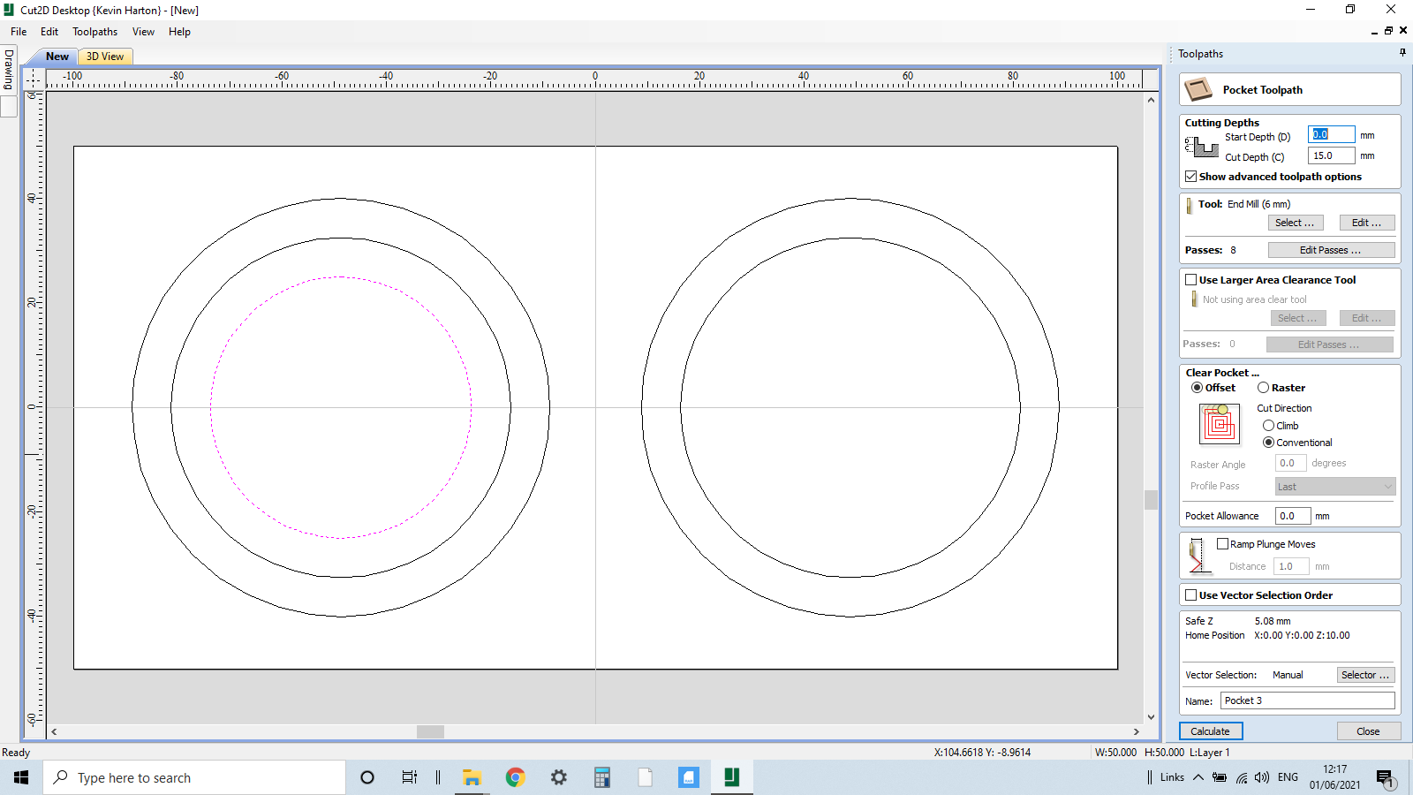Click the area clearance tool icon
The width and height of the screenshot is (1413, 795).
tap(1194, 299)
